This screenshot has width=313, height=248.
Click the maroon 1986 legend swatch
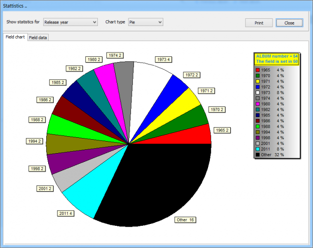tap(258, 121)
